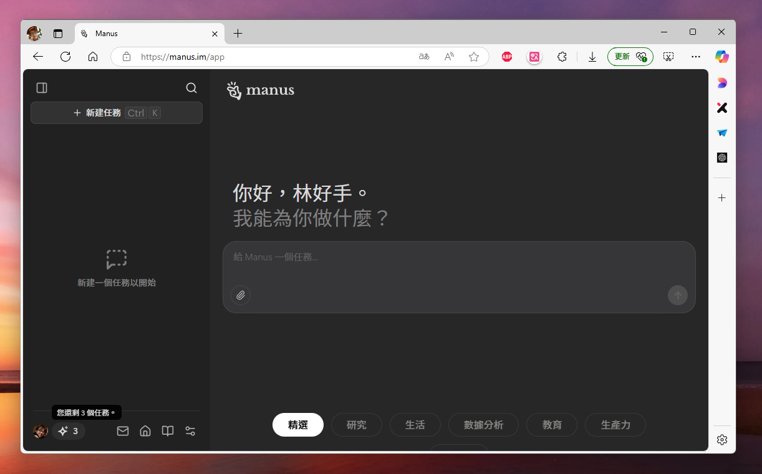Open the mail envelope icon in sidebar footer
762x474 pixels.
click(x=123, y=431)
